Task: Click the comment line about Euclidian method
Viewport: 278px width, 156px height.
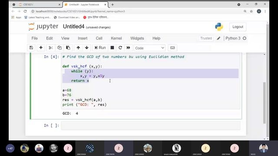Action: pos(123,57)
